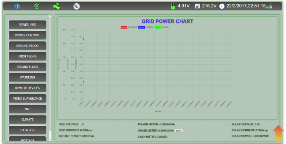Click the sidebar scrollbar thumb
Screen dimensions: 286x144
coord(50,74)
